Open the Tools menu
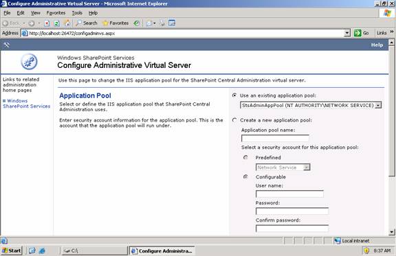Screen dimensions: 396x256 pos(77,13)
